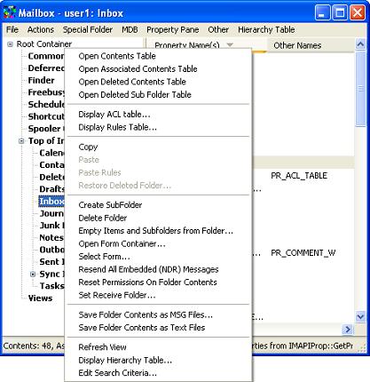Image resolution: width=370 pixels, height=382 pixels.
Task: Expand the Sync Issues folder node
Action: pyautogui.click(x=33, y=275)
